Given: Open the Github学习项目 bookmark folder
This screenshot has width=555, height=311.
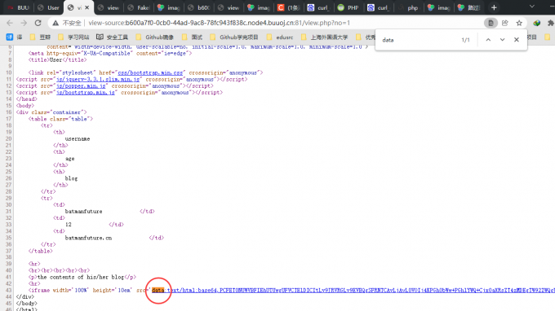Looking at the screenshot, I should (234, 37).
